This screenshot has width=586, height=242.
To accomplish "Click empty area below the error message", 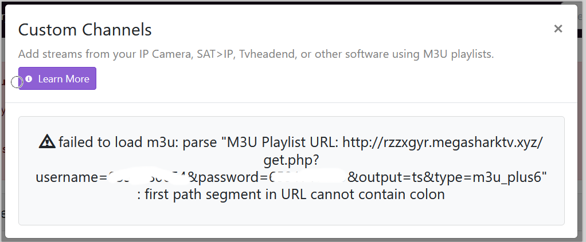I will click(x=291, y=214).
